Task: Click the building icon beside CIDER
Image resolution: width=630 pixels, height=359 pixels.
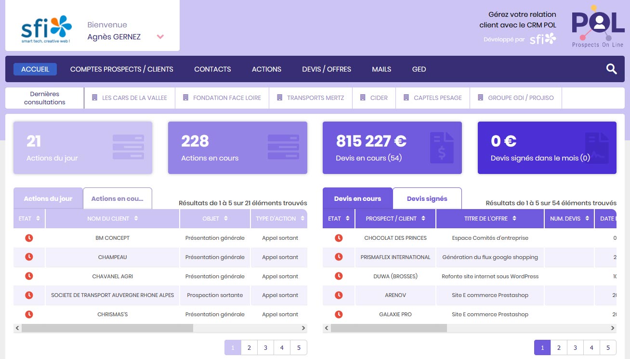Action: 363,98
